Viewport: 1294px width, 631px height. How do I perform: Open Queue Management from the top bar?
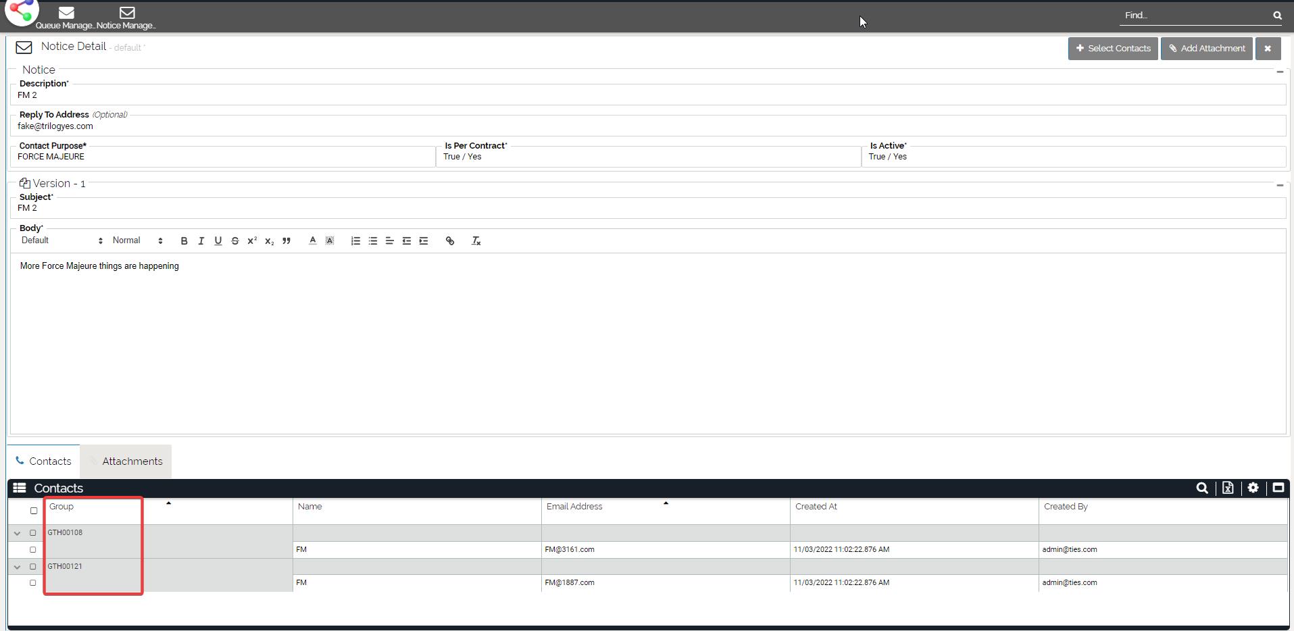pyautogui.click(x=66, y=18)
